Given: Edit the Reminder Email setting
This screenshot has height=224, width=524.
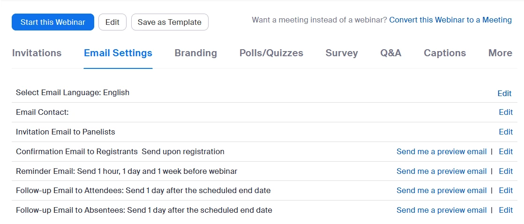Looking at the screenshot, I should tap(506, 171).
